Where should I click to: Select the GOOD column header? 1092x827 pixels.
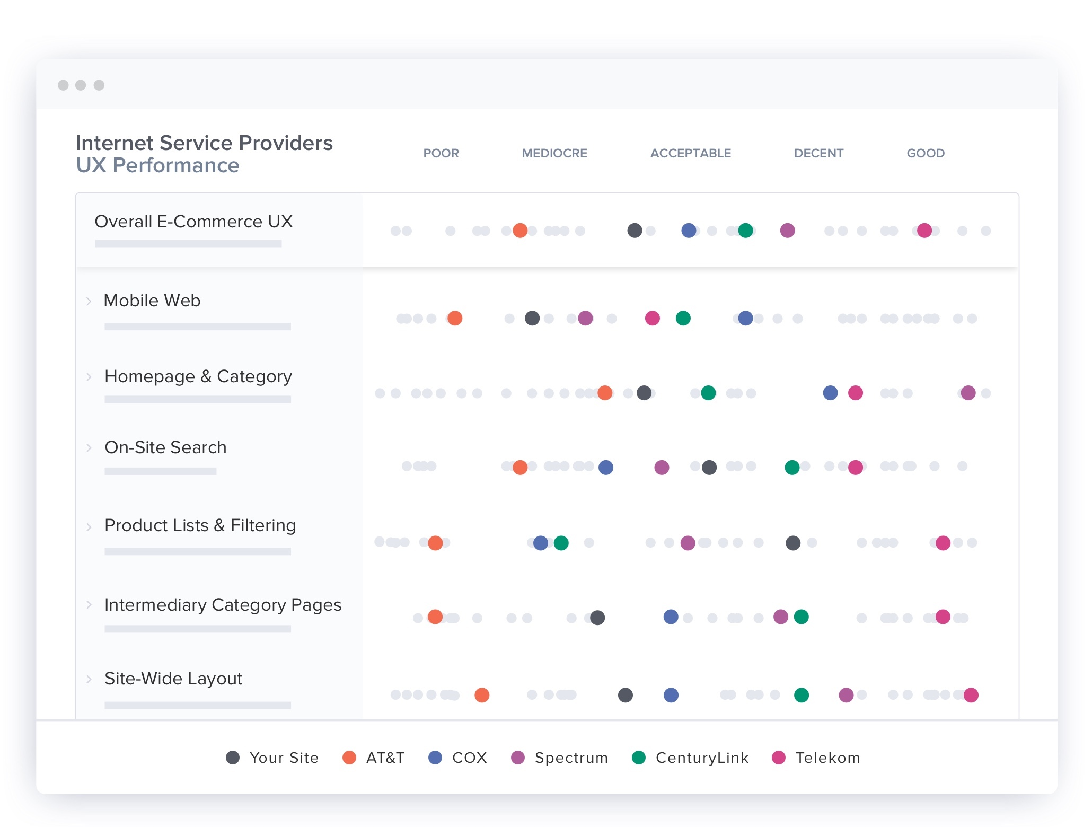[x=925, y=153]
